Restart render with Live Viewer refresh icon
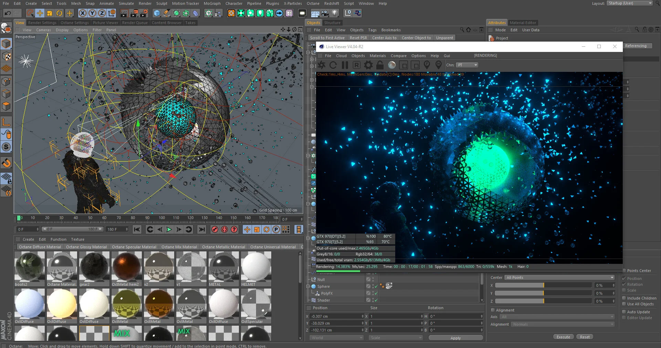 tap(333, 65)
